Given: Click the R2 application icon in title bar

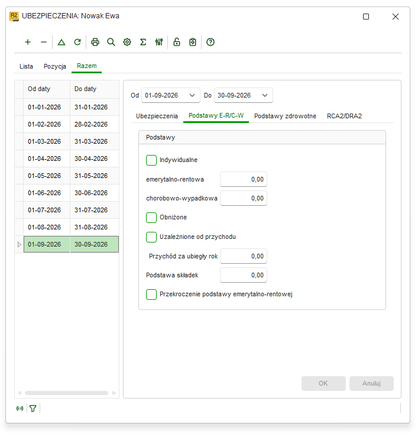Looking at the screenshot, I should pyautogui.click(x=14, y=17).
